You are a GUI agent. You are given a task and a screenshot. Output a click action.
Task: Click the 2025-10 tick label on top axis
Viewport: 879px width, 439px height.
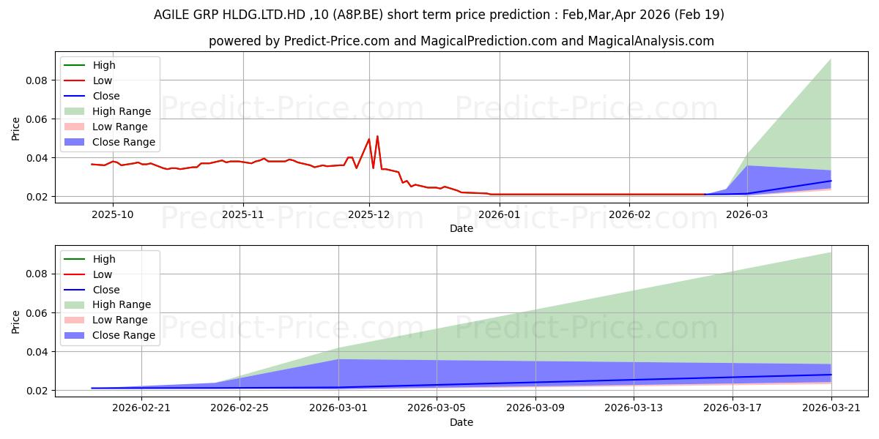[112, 214]
